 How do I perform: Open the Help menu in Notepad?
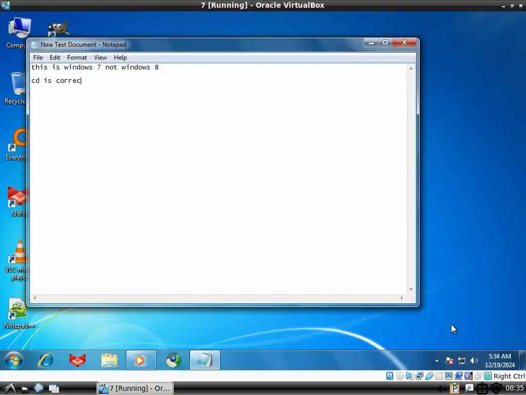(120, 58)
